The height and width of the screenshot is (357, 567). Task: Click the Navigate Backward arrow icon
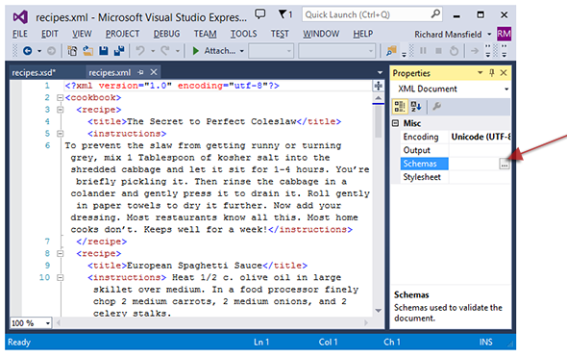(28, 51)
